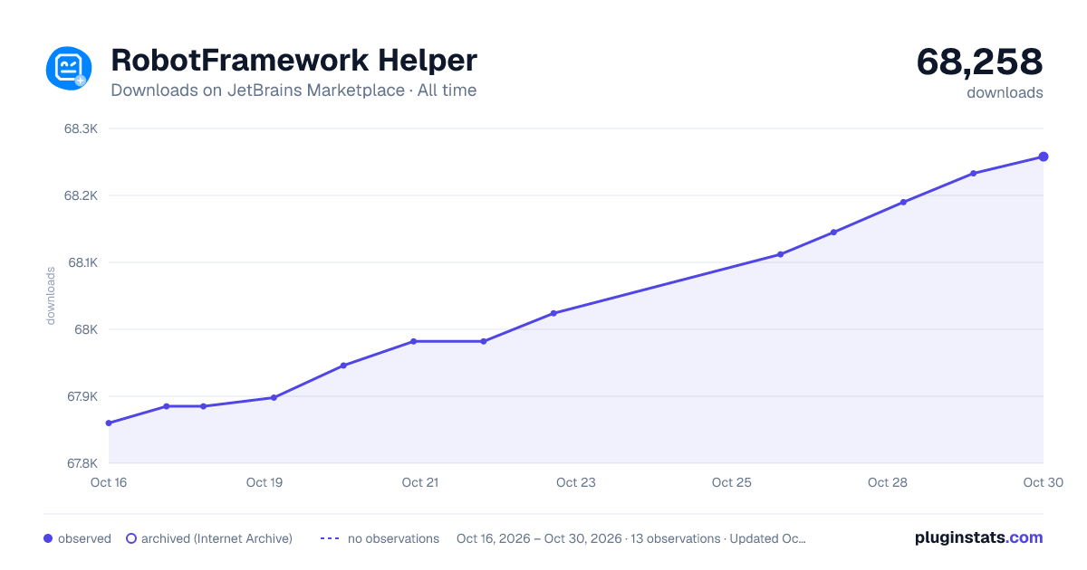Screen dimensions: 1087x570
Task: Click the data point above Oct 19
Action: [274, 397]
